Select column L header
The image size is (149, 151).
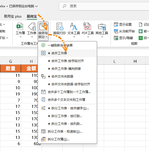click(x=114, y=61)
